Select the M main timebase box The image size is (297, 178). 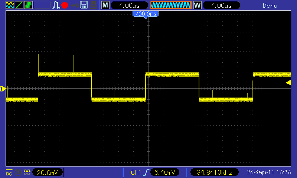click(105, 5)
